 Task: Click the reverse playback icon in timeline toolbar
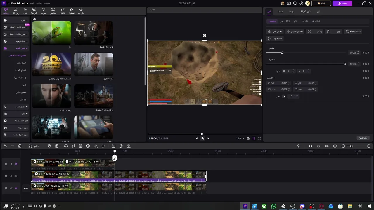click(x=88, y=146)
